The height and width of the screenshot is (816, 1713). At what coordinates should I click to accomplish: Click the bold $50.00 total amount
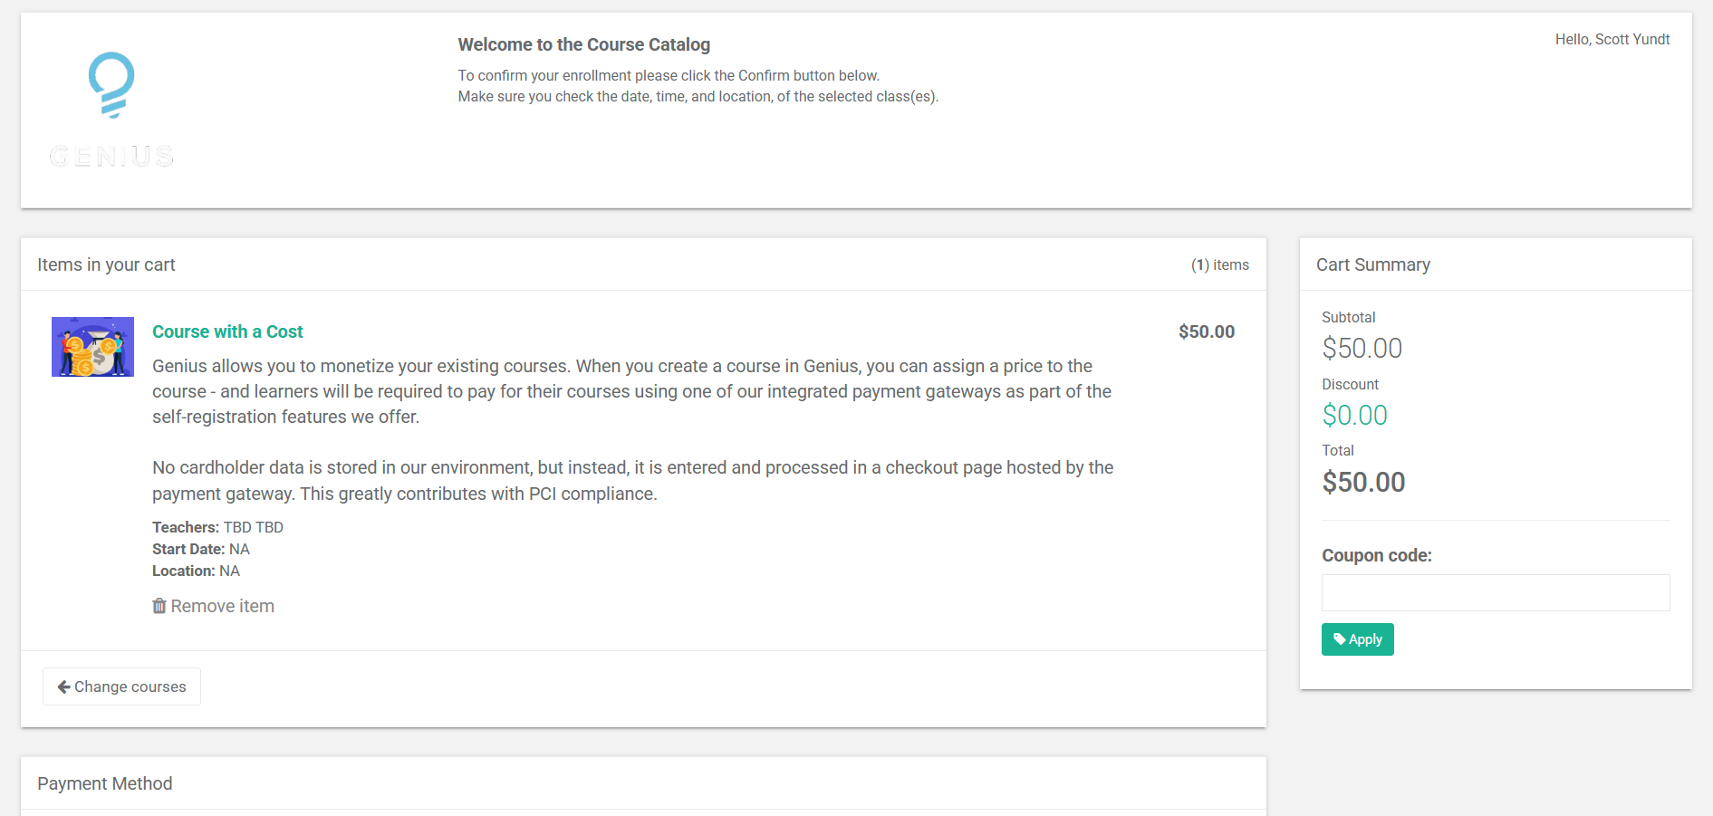click(1363, 482)
